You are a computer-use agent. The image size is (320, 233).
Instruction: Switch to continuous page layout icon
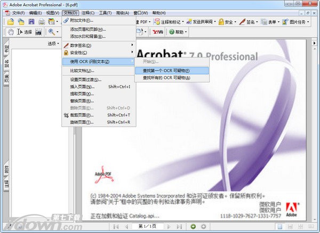[290, 227]
